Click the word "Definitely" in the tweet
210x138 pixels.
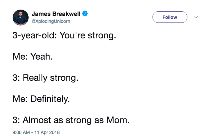click(50, 99)
